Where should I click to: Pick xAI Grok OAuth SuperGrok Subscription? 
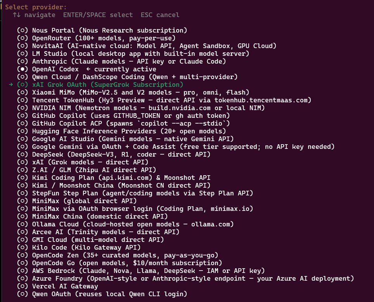[100, 85]
